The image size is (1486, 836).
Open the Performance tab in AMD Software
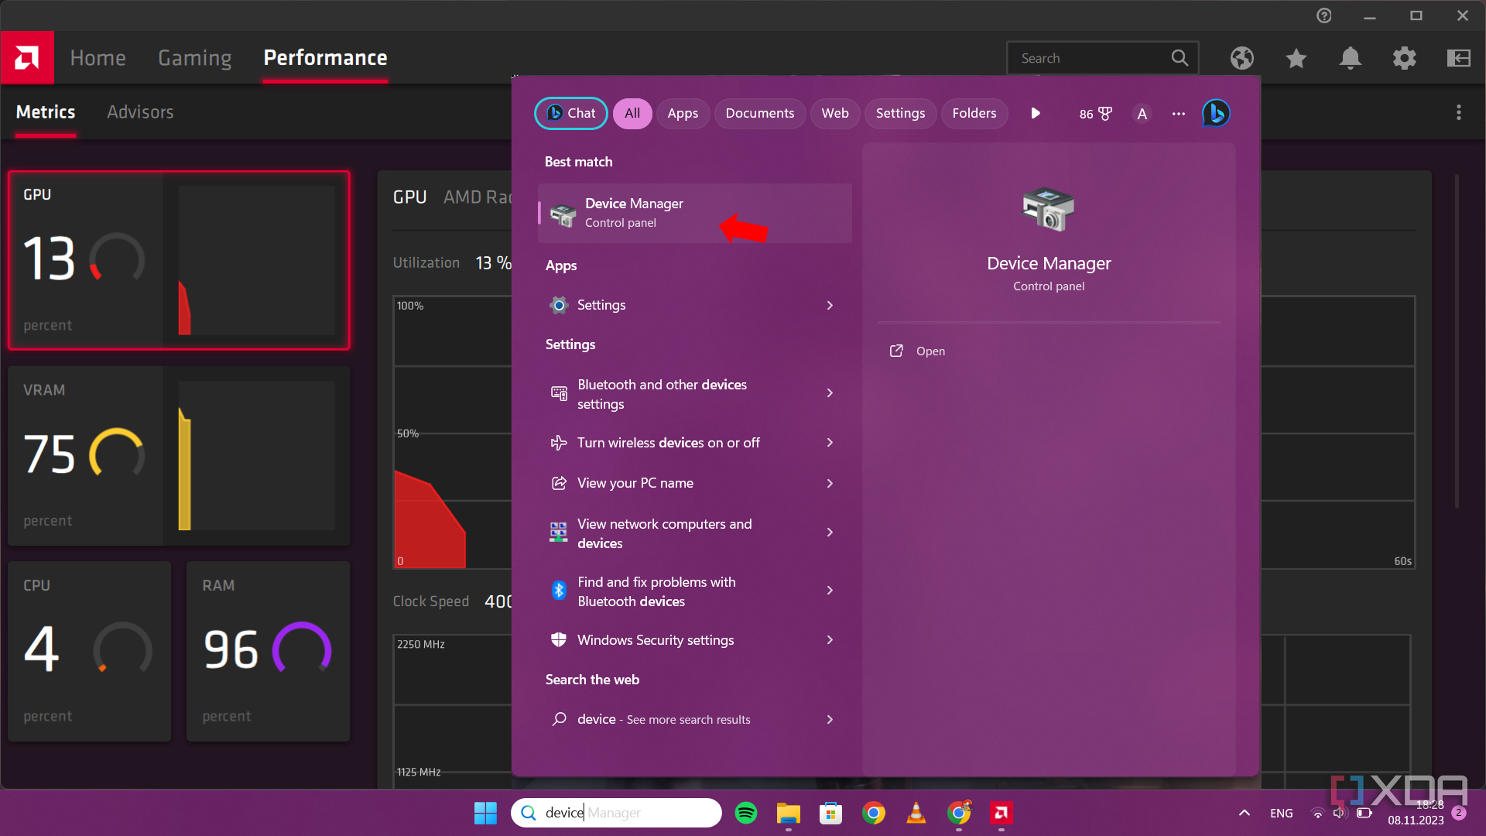pos(324,57)
